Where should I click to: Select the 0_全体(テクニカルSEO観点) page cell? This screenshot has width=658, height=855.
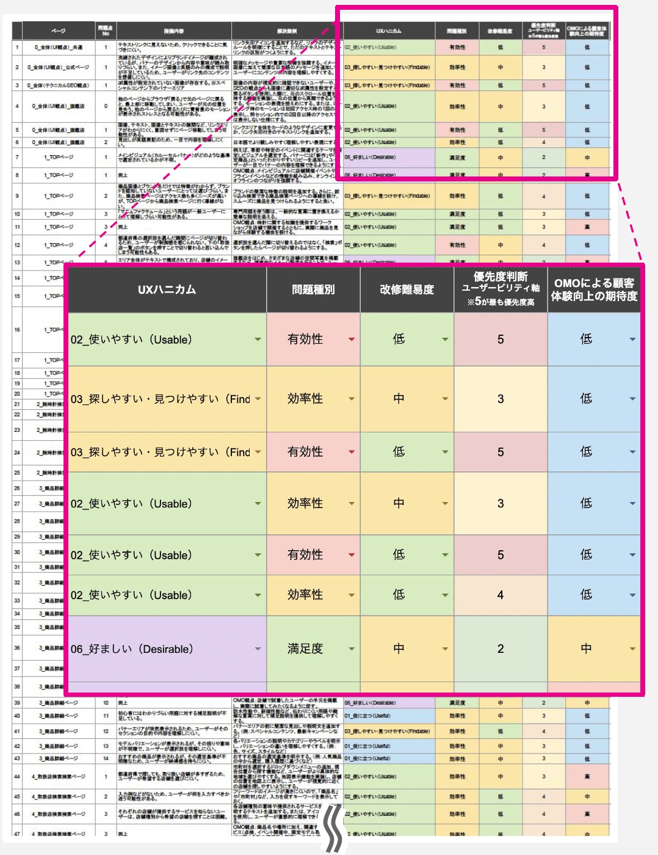[x=59, y=85]
